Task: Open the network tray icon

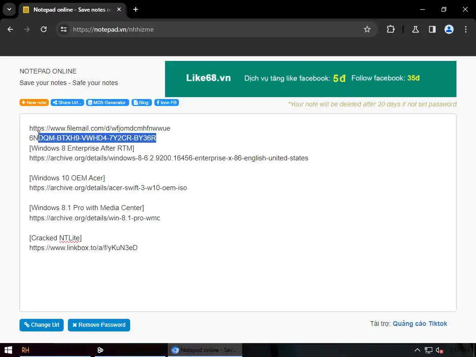Action: click(428, 350)
